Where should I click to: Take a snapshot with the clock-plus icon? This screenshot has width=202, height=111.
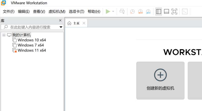(x=132, y=11)
